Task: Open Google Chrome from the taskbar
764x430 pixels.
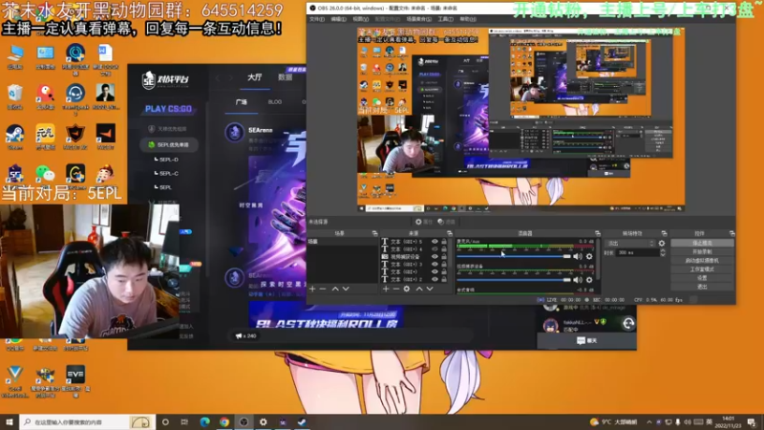Action: (x=224, y=421)
